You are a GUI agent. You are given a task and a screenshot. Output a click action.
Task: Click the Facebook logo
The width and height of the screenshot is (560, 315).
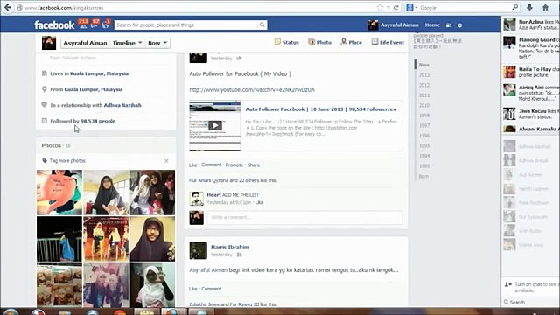[x=54, y=25]
